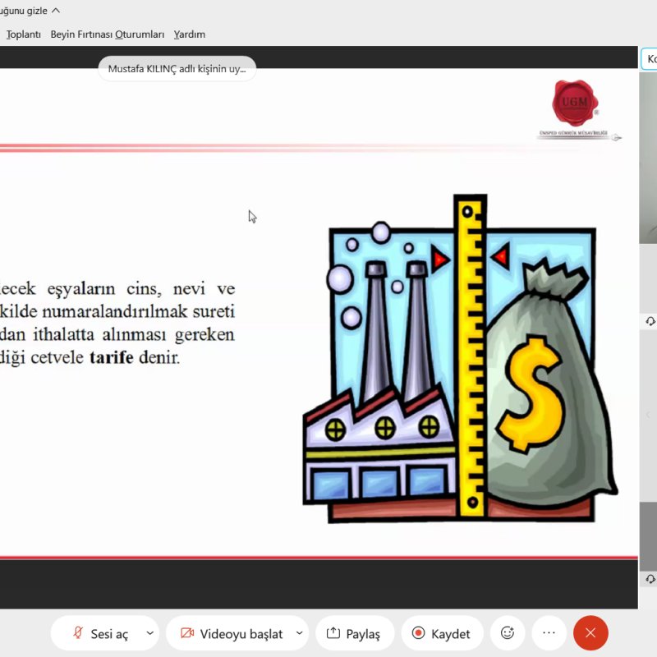The height and width of the screenshot is (657, 657).
Task: Click the Paylaş share button
Action: [x=354, y=633]
